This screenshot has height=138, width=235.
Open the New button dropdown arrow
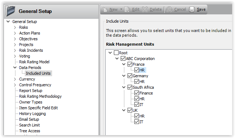(121, 9)
